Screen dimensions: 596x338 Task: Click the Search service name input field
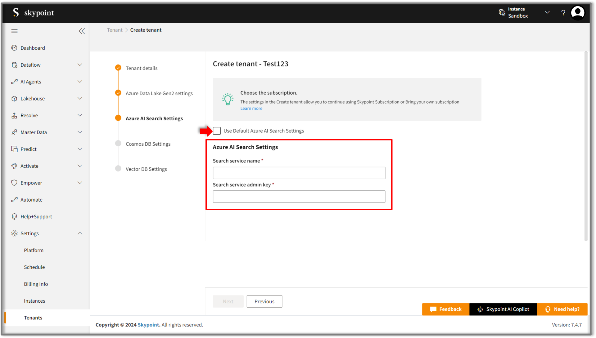click(x=299, y=172)
